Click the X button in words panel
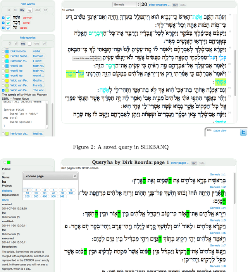248x272 pixels. 9,10
